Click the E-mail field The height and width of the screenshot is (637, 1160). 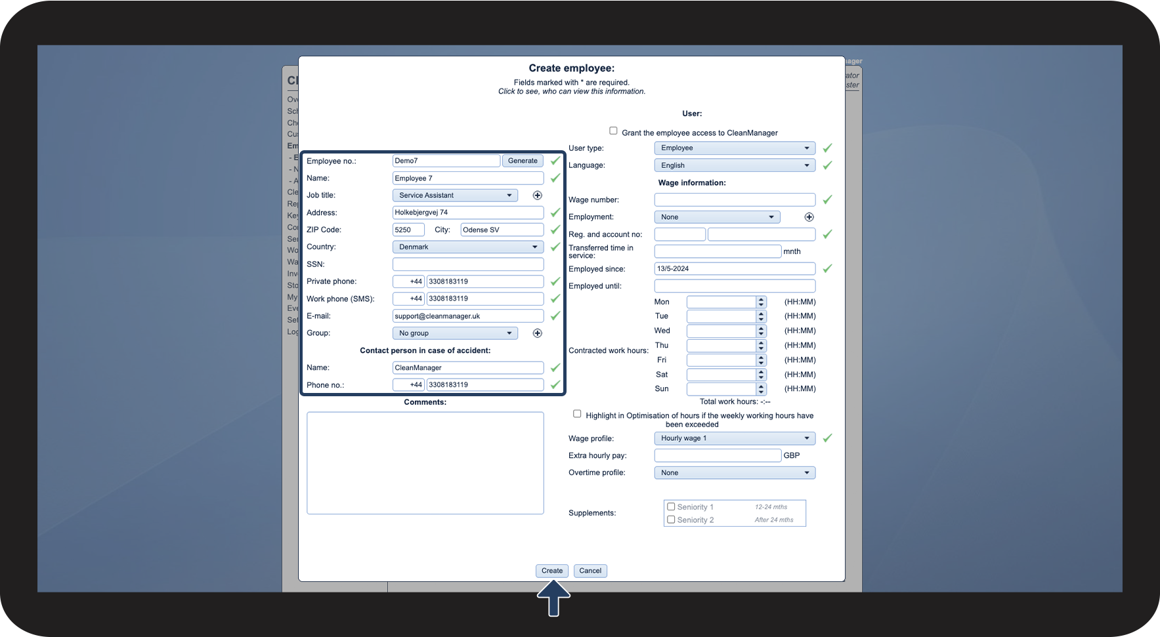click(x=468, y=316)
